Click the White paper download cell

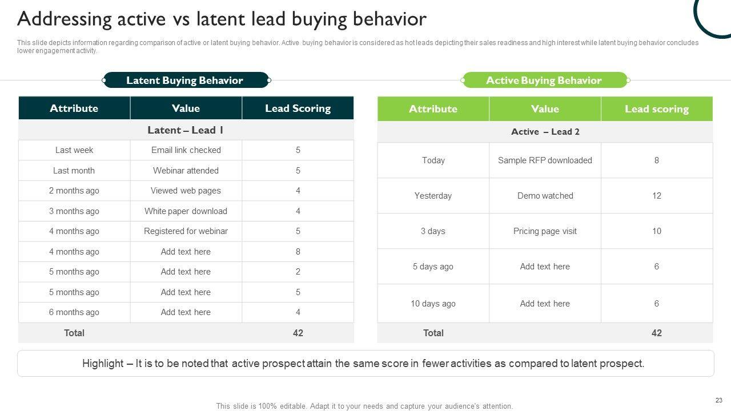pyautogui.click(x=186, y=211)
